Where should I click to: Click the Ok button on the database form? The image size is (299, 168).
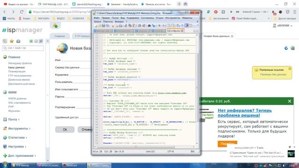pos(65,130)
